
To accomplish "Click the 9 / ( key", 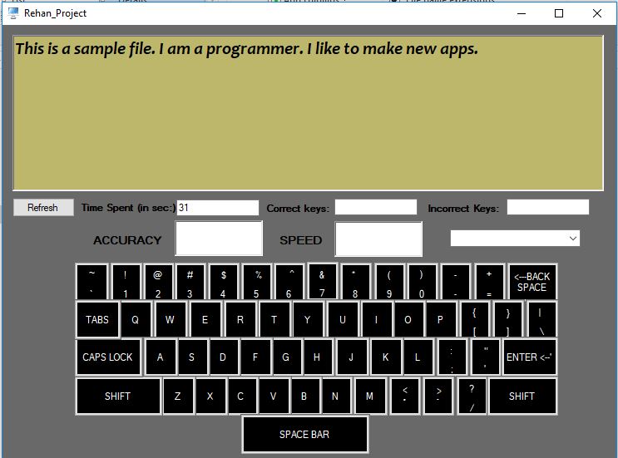I will tap(389, 282).
